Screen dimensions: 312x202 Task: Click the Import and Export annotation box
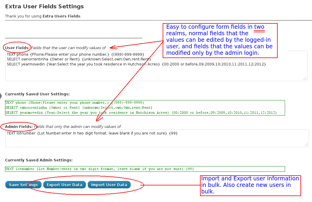[250, 185]
